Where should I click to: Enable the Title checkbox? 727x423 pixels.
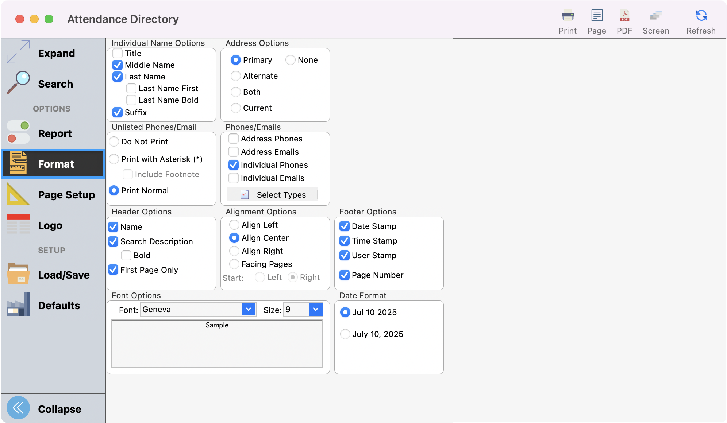[x=117, y=53]
